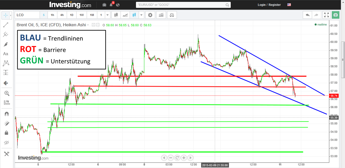345x168 pixels.
Task: Open the chart settings gear
Action: pos(150,15)
